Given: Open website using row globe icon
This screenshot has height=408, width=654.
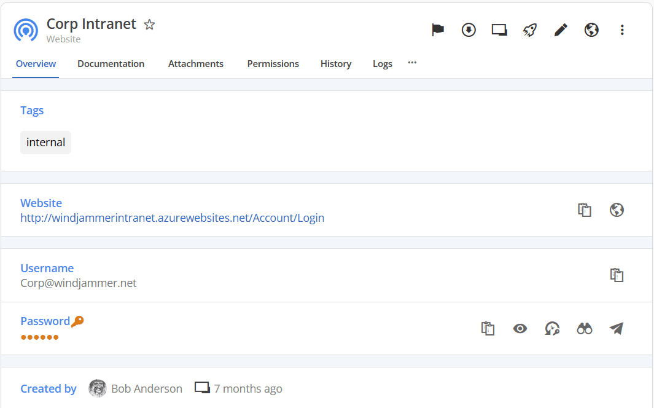Looking at the screenshot, I should (617, 210).
